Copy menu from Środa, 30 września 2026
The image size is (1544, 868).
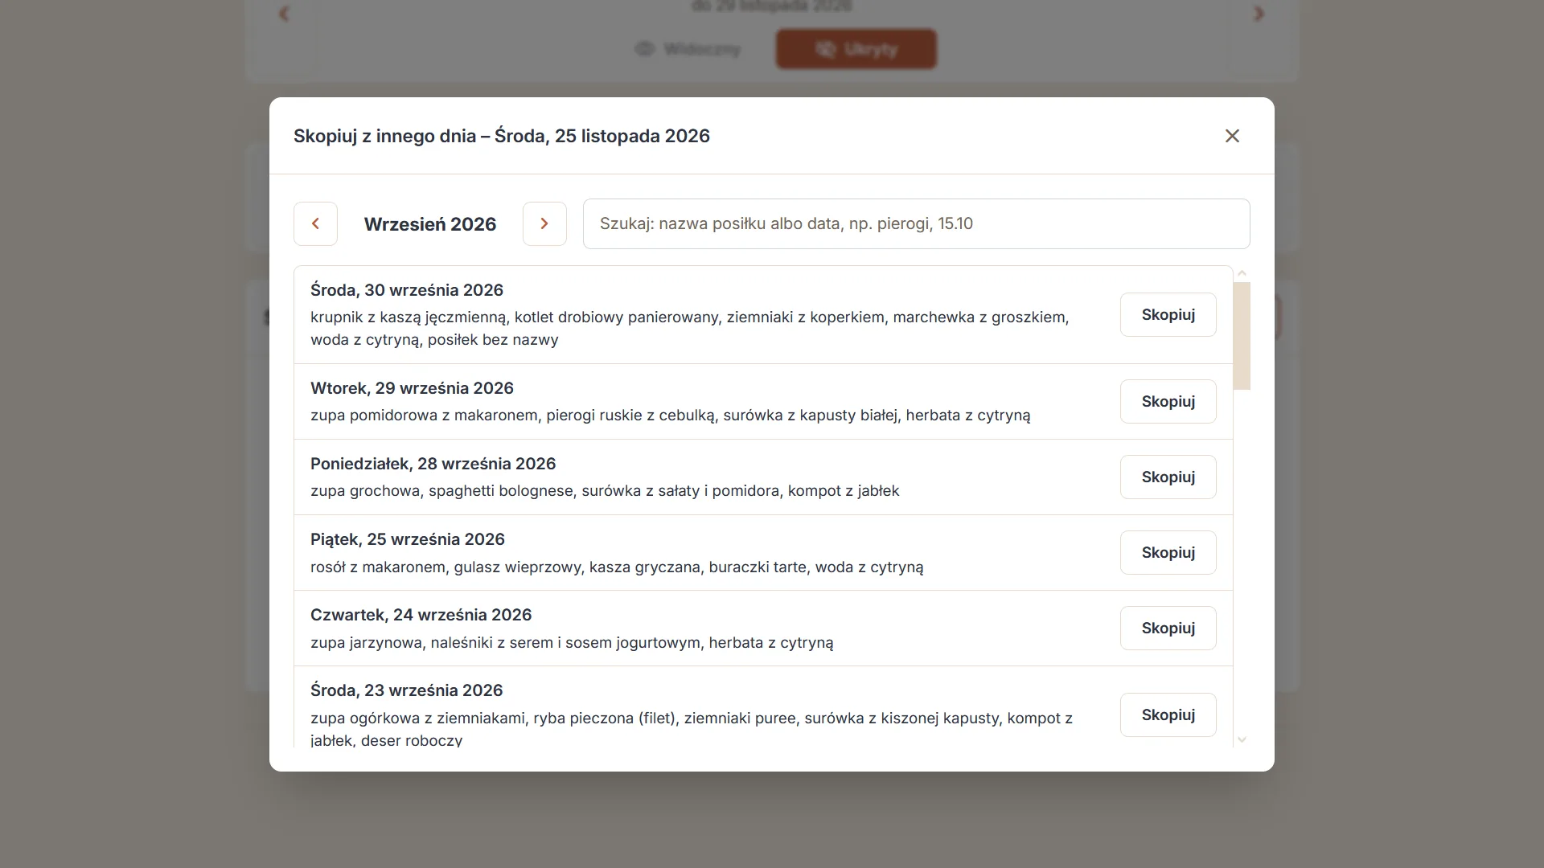pyautogui.click(x=1168, y=314)
